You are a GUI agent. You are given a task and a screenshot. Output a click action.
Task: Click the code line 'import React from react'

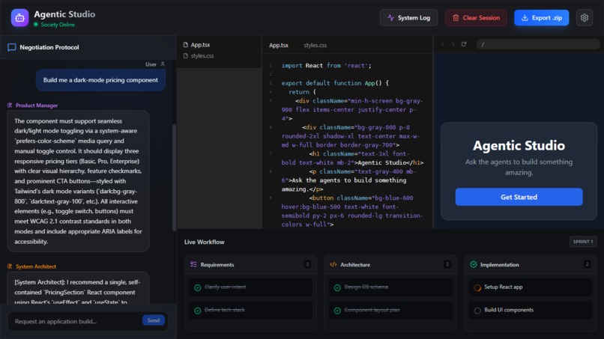tap(326, 65)
